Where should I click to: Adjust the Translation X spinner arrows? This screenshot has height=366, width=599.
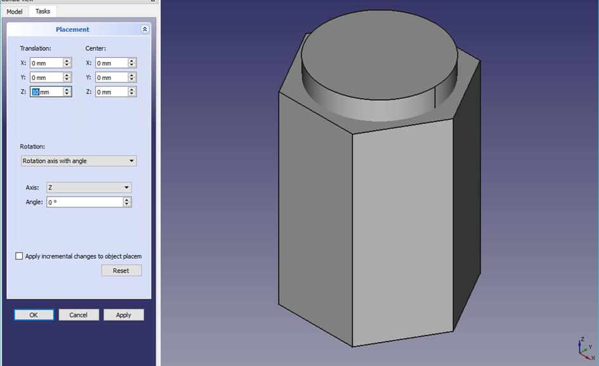(67, 63)
